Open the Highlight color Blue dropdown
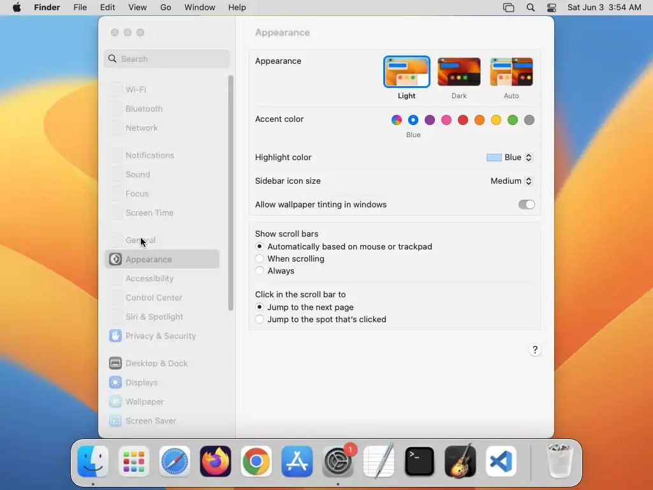The image size is (653, 490). coord(510,158)
